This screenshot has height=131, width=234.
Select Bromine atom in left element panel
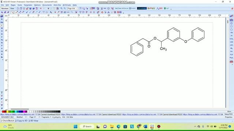click(2, 57)
